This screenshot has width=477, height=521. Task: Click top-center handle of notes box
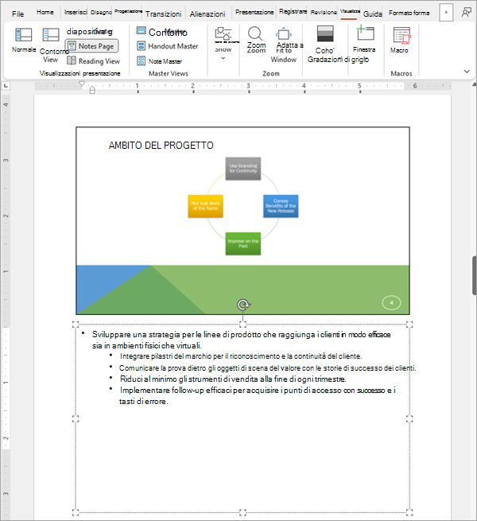coord(242,325)
